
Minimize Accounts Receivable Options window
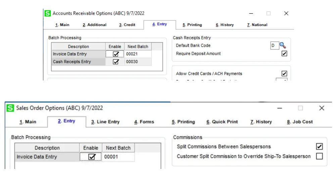[251, 13]
